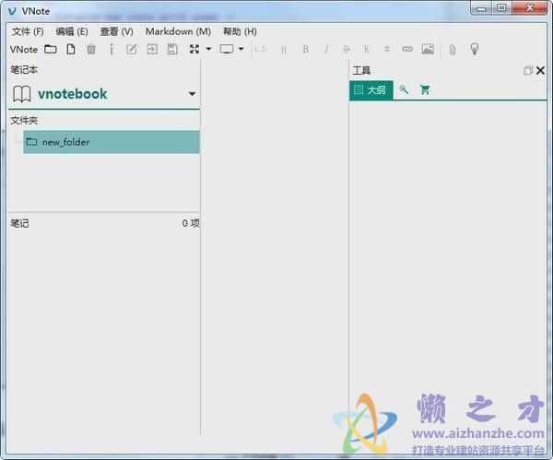Open the 编辑 (E) menu
553x460 pixels.
(72, 31)
